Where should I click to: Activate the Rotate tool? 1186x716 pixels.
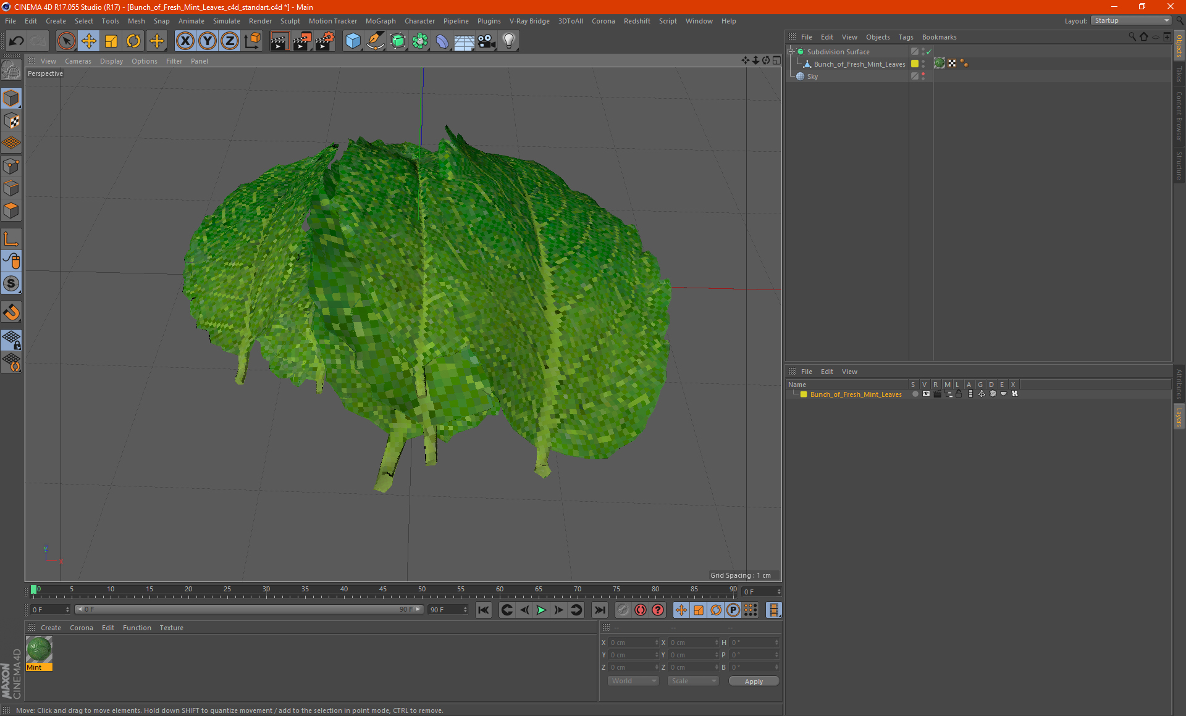pyautogui.click(x=133, y=41)
